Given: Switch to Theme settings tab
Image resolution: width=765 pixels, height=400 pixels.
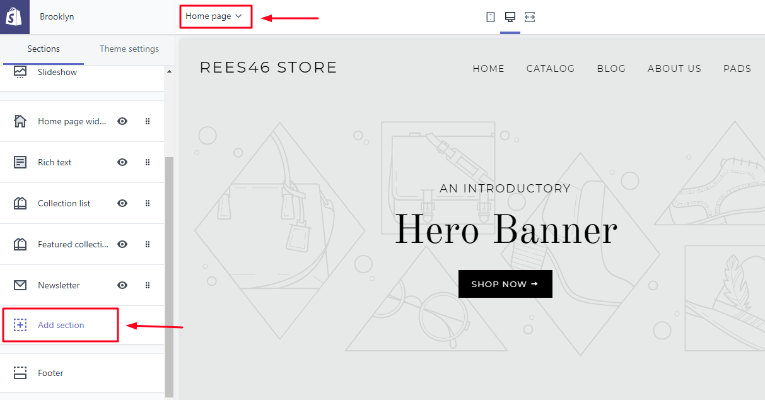Looking at the screenshot, I should 129,49.
